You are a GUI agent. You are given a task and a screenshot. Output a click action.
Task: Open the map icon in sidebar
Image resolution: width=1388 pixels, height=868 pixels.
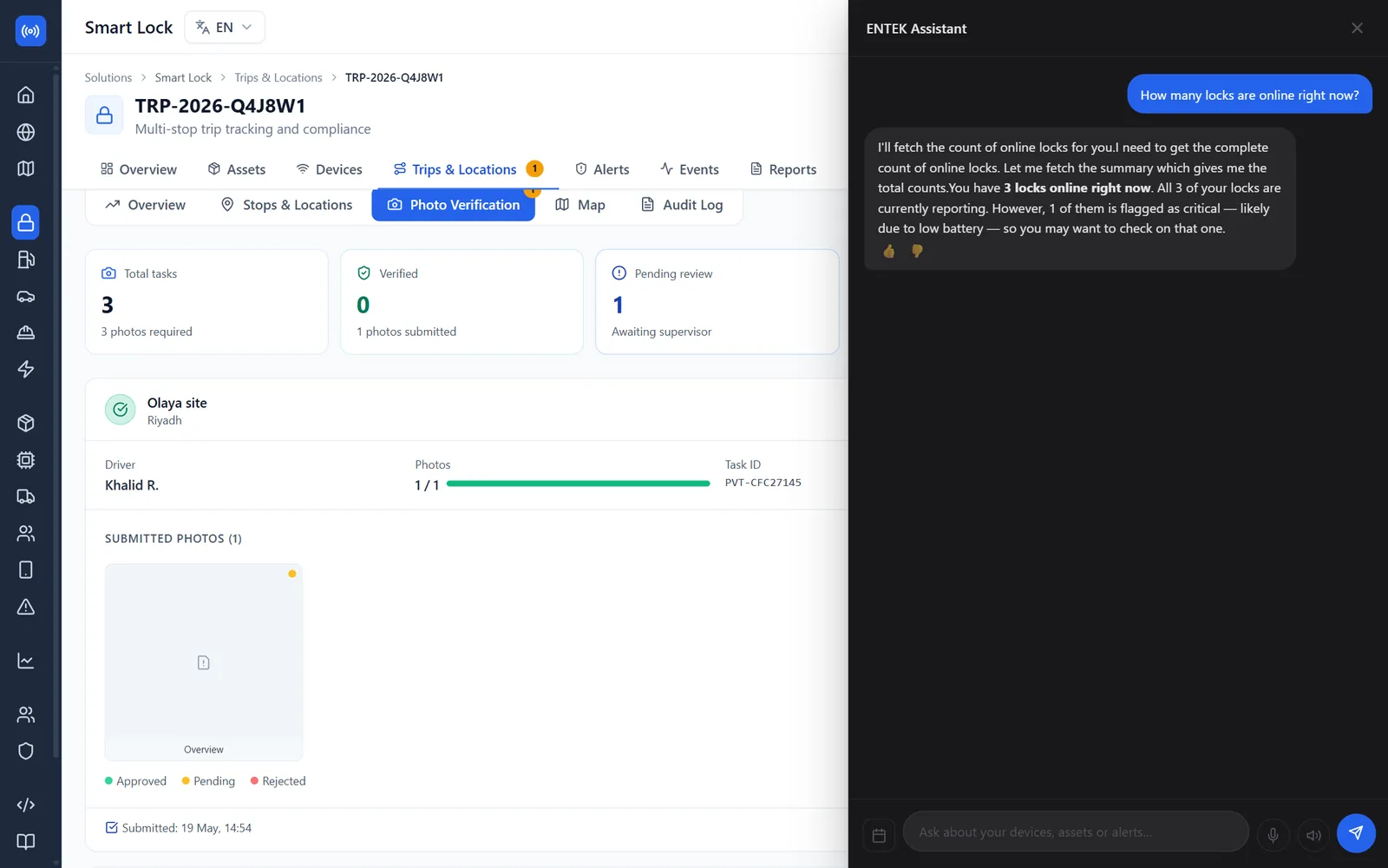26,168
